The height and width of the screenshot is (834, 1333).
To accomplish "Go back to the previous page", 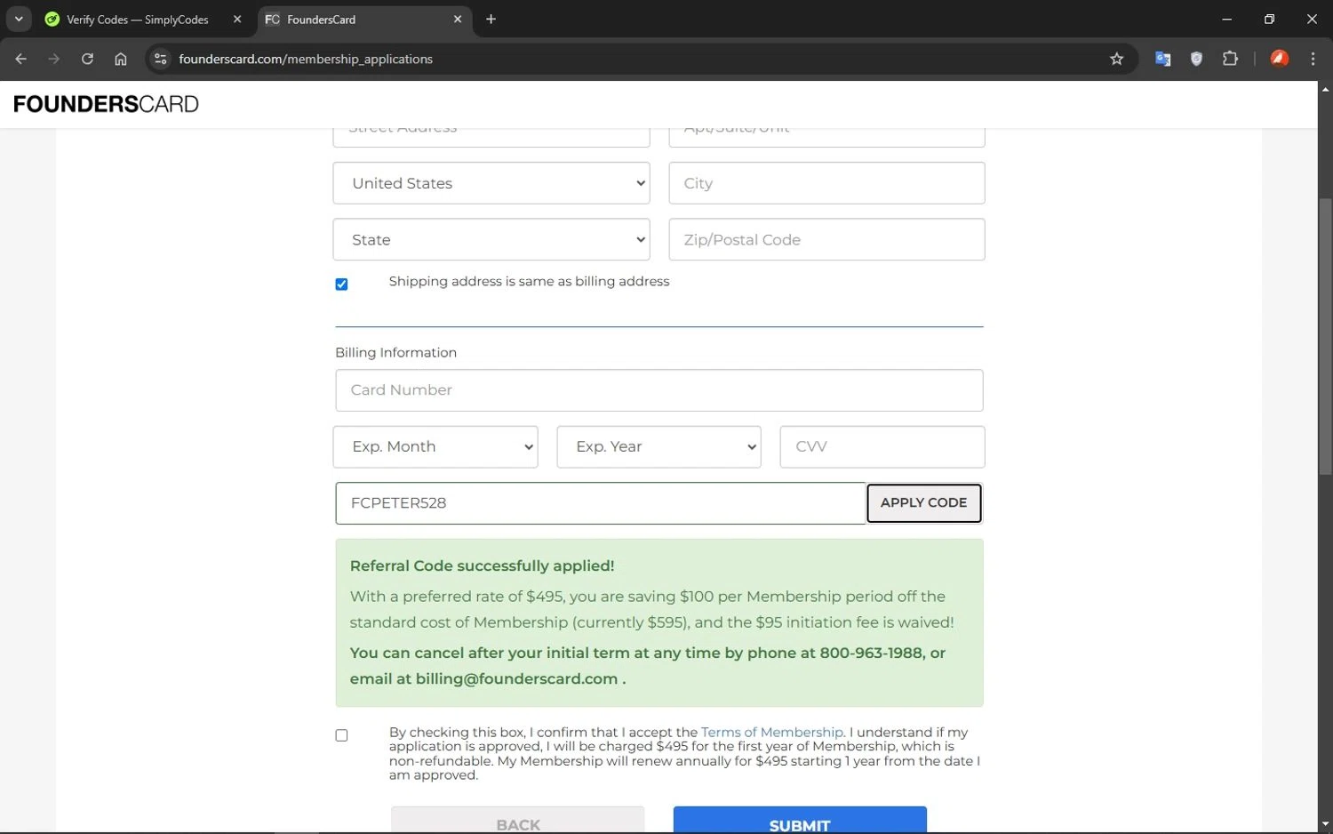I will click(20, 59).
